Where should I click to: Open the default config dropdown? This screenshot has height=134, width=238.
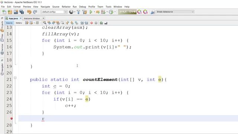[54, 12]
